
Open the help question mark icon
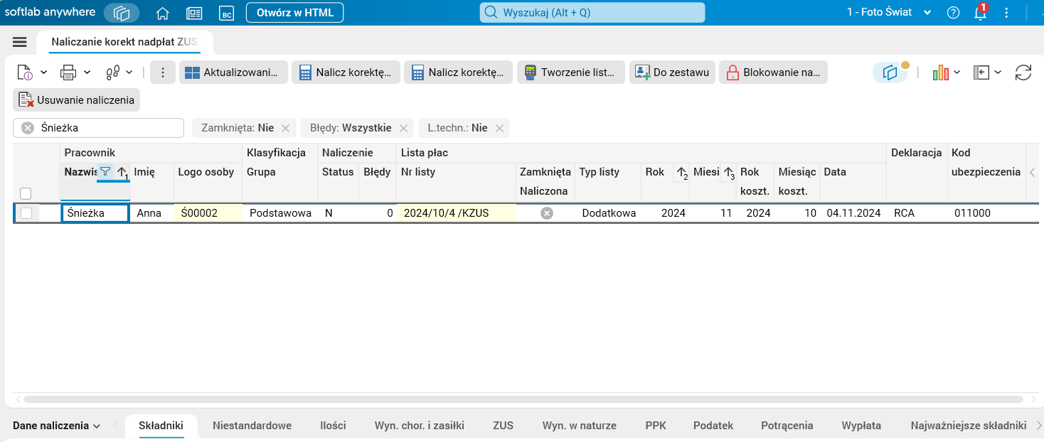pos(954,13)
